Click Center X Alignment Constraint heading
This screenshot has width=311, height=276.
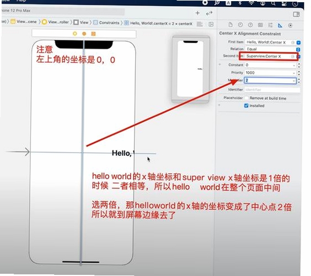[250, 34]
